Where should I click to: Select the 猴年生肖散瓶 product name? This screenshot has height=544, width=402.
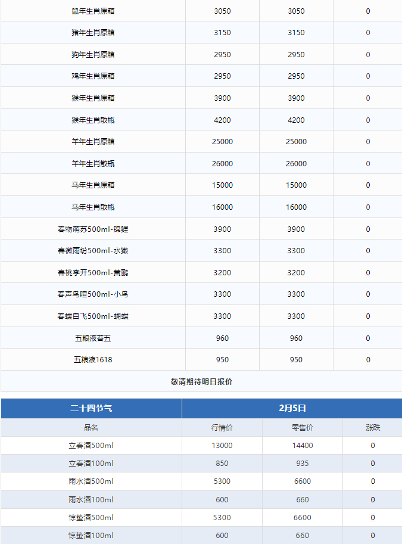coord(93,120)
